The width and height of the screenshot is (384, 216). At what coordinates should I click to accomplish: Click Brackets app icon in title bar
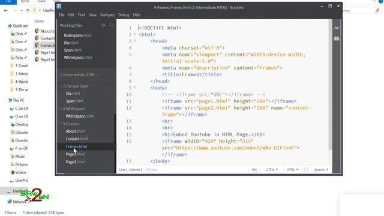(59, 6)
